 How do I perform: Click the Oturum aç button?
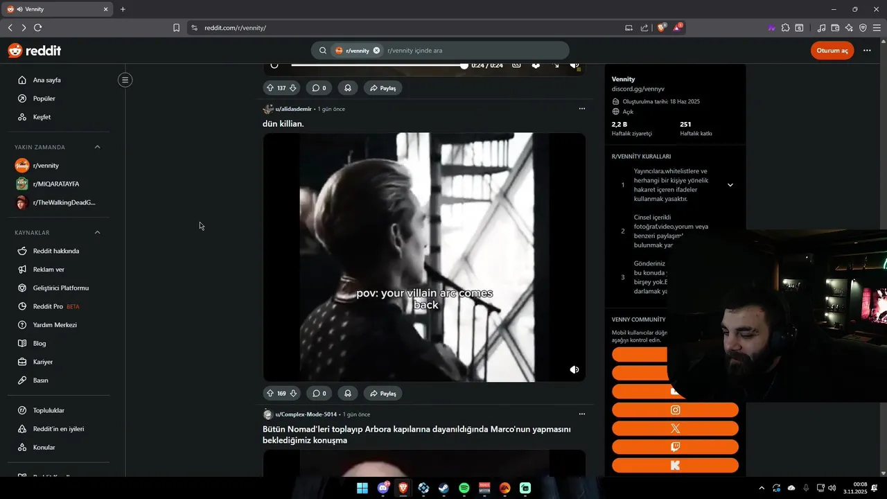coord(832,51)
